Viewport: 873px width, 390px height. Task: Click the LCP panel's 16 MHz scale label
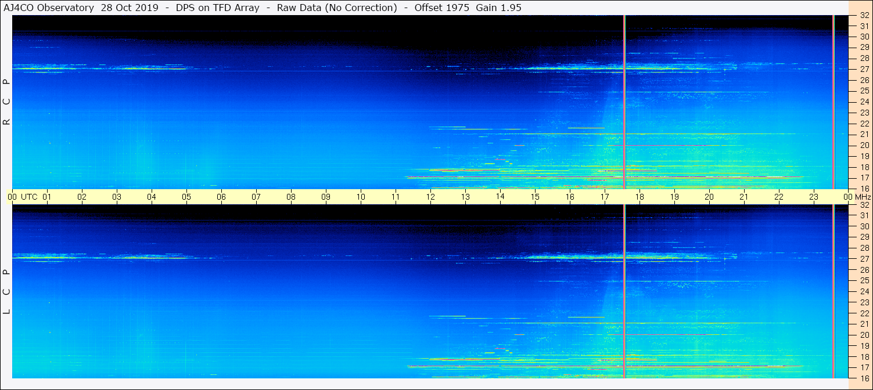864,378
